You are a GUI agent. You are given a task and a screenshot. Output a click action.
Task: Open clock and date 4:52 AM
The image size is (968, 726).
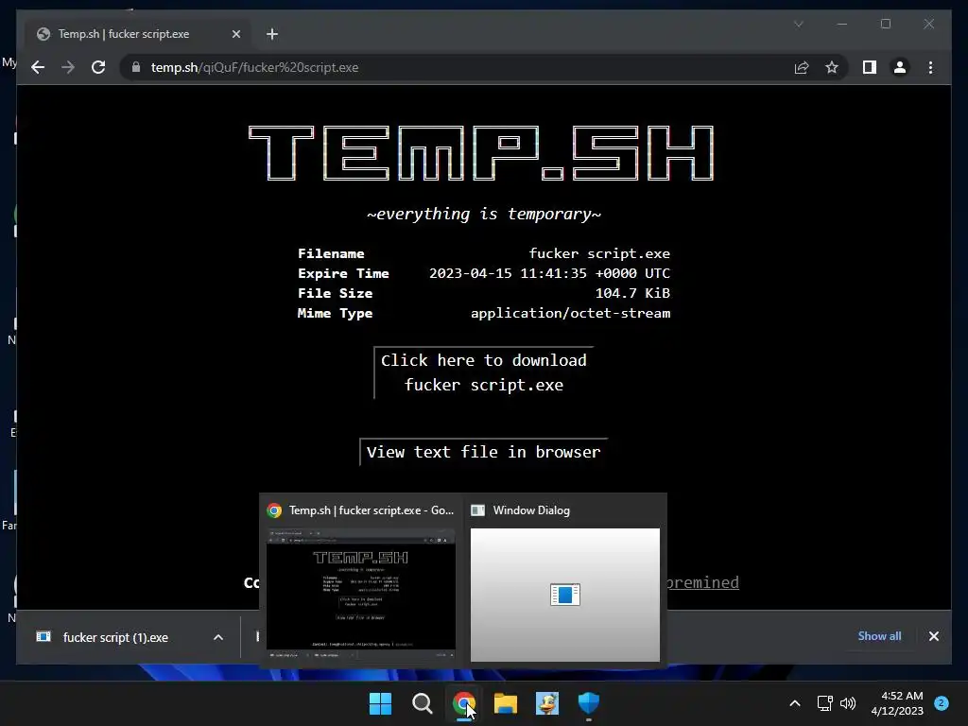pyautogui.click(x=897, y=703)
